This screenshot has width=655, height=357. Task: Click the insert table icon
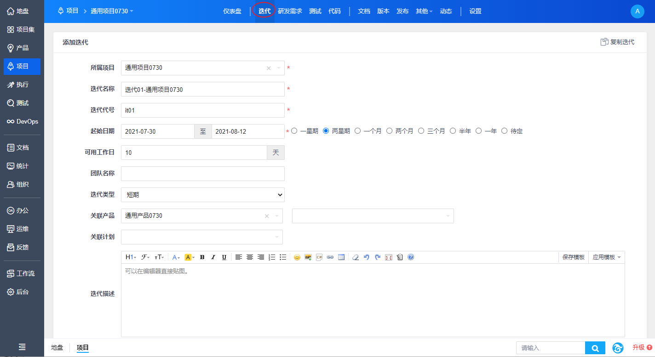341,257
